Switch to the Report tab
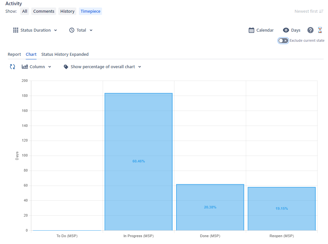Image resolution: width=328 pixels, height=244 pixels. [14, 54]
